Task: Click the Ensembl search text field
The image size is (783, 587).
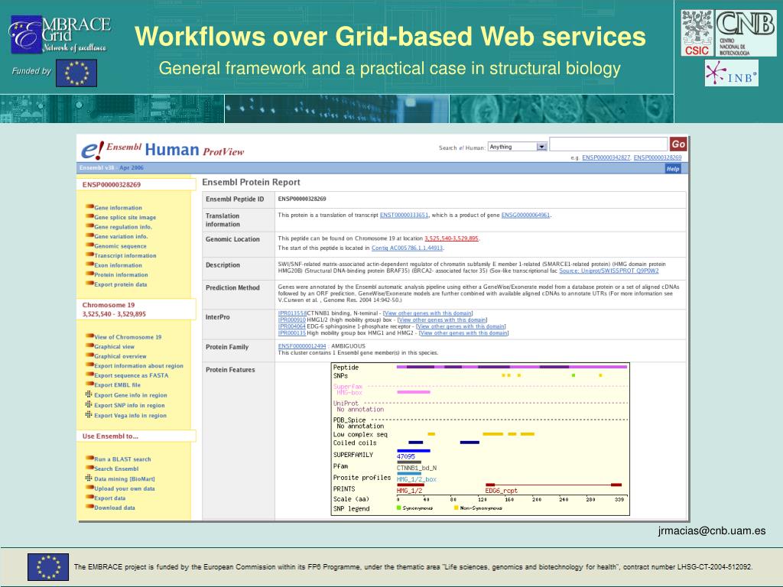Action: click(608, 144)
